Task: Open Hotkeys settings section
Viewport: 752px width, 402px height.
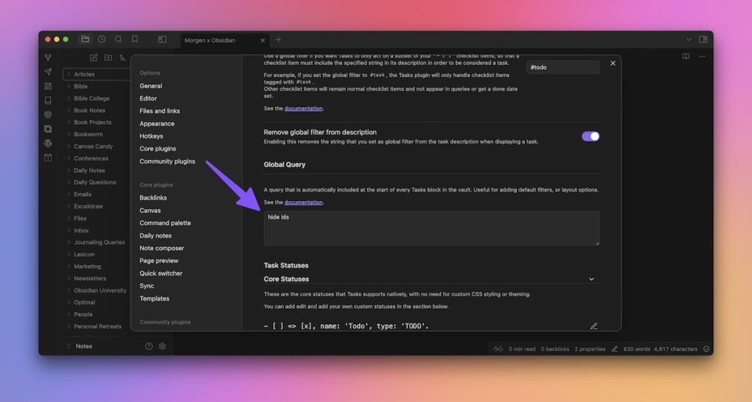Action: pos(151,136)
